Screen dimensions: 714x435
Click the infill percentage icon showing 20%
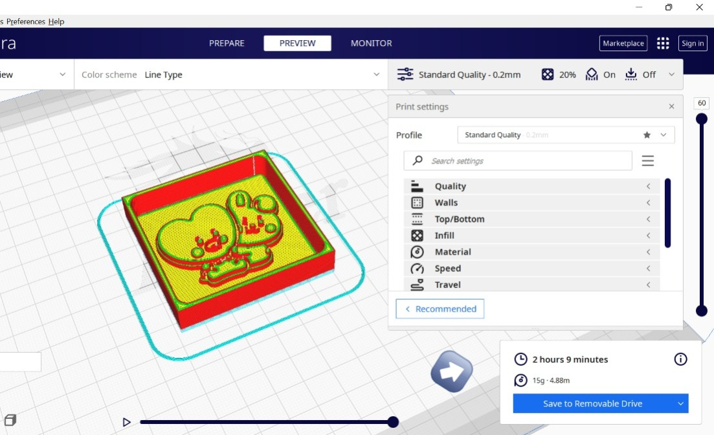[x=548, y=74]
